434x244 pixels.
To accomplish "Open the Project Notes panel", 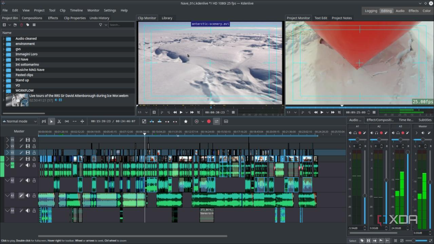I will 342,18.
